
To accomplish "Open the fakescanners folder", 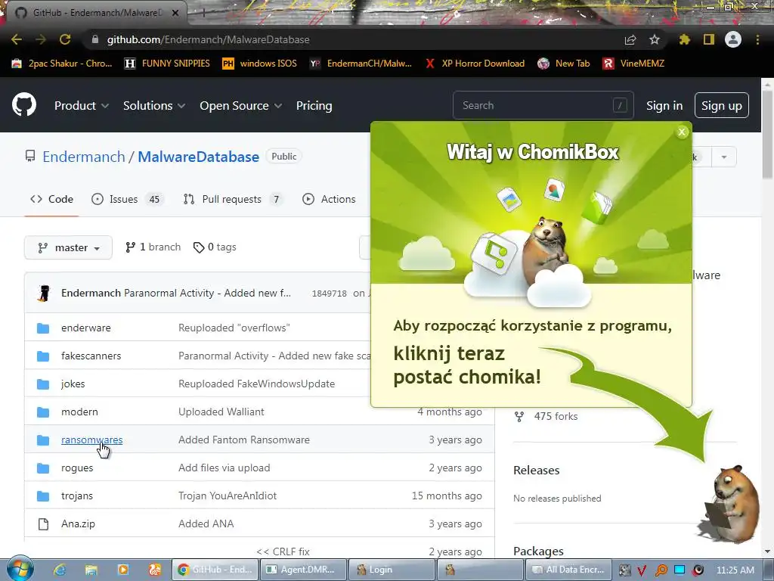I will (x=91, y=356).
